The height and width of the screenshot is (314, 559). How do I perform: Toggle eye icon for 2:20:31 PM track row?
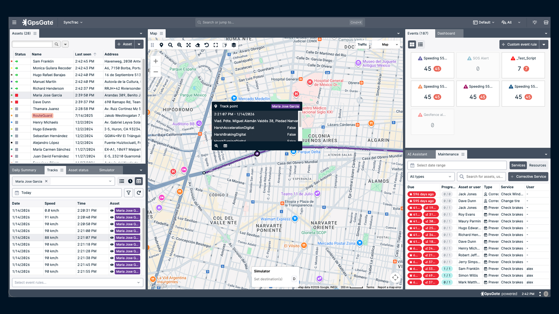(x=112, y=210)
